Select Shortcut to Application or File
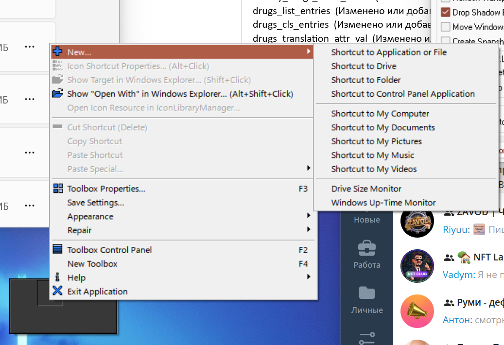Viewport: 504px width, 345px height. coord(388,52)
